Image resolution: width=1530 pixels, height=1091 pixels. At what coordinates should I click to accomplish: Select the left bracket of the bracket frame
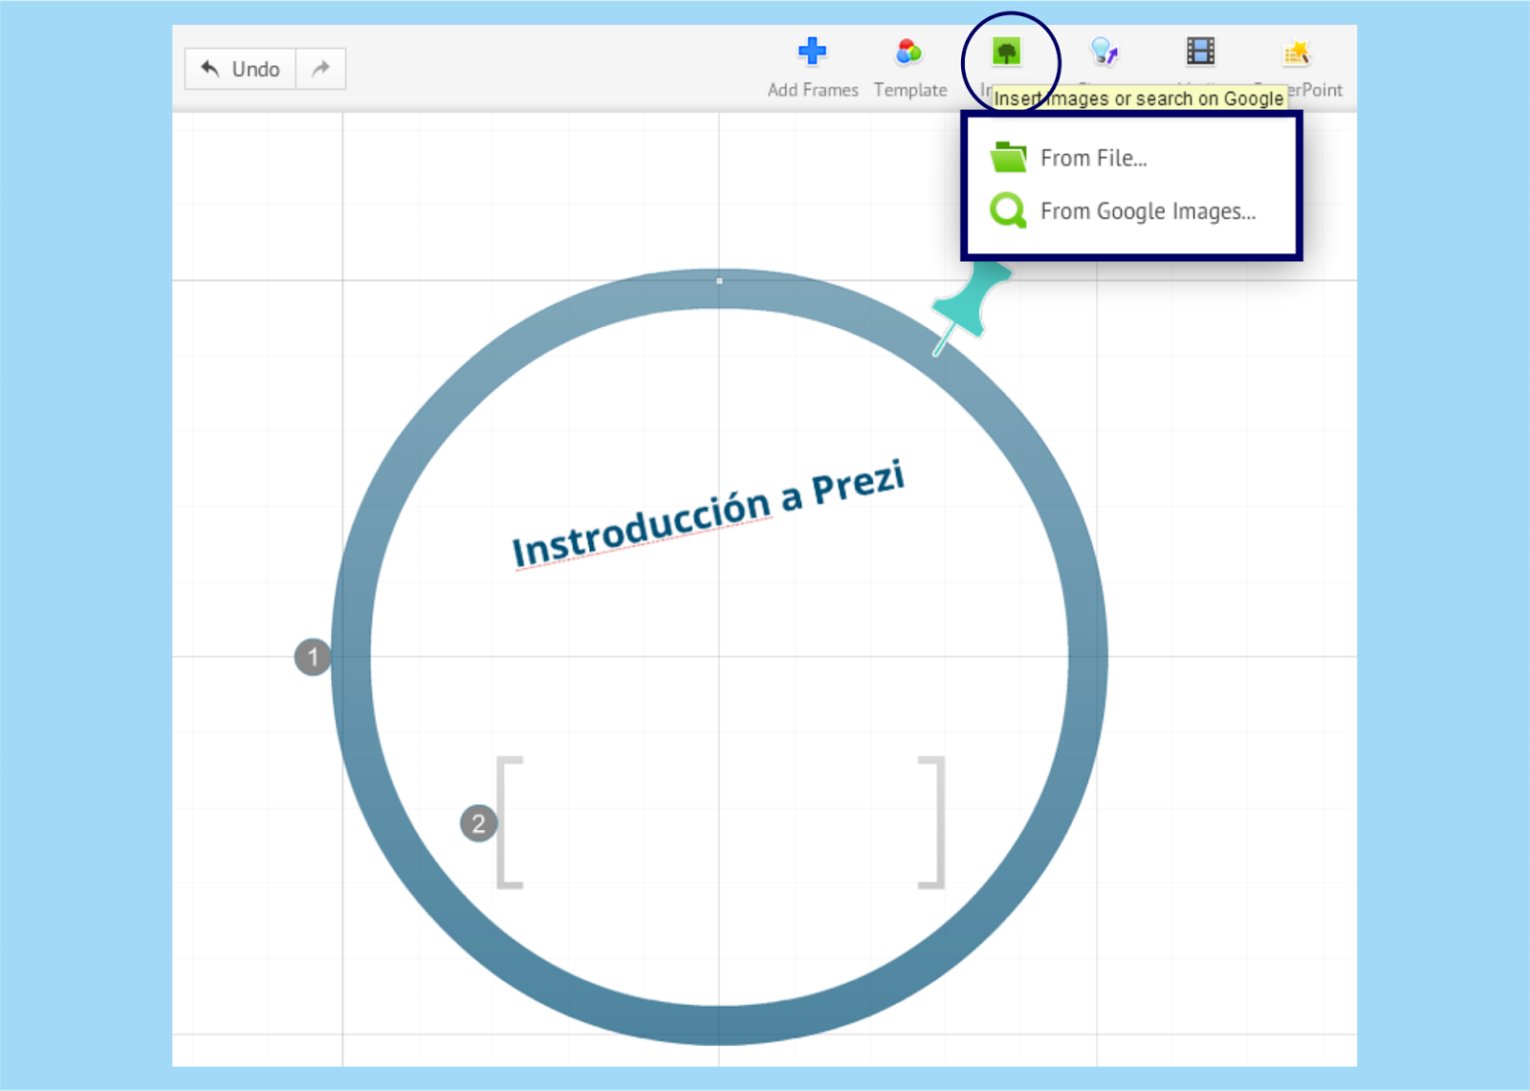point(510,822)
